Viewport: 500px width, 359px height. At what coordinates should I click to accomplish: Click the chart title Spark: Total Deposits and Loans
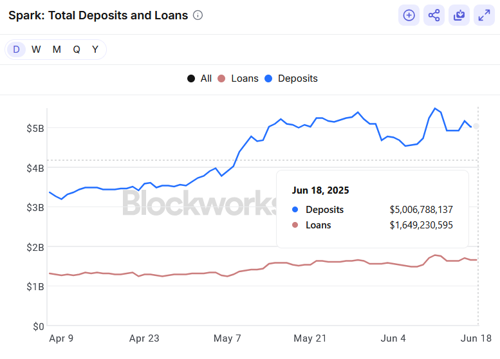[98, 15]
